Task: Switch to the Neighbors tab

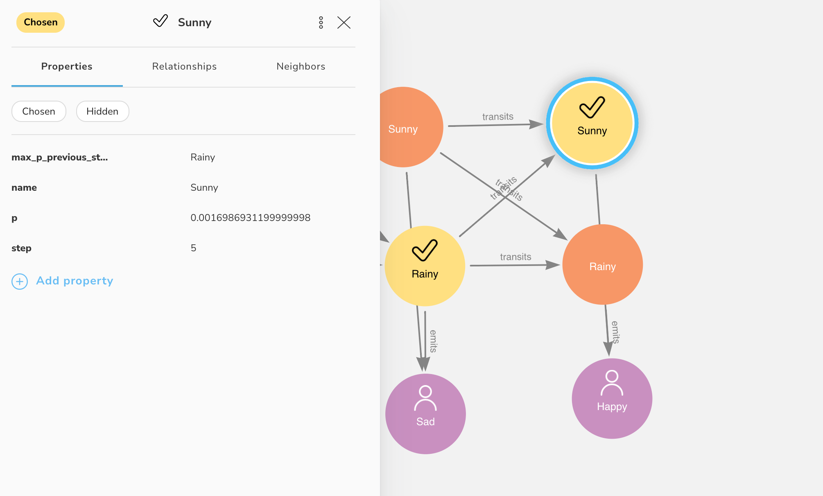Action: (x=301, y=66)
